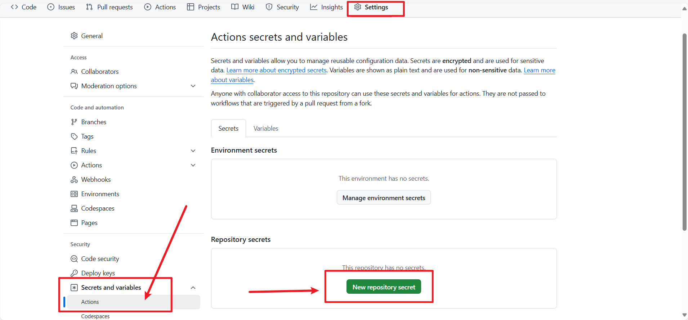Open Learn more about encrypted secrets link
Image resolution: width=688 pixels, height=320 pixels.
click(276, 70)
